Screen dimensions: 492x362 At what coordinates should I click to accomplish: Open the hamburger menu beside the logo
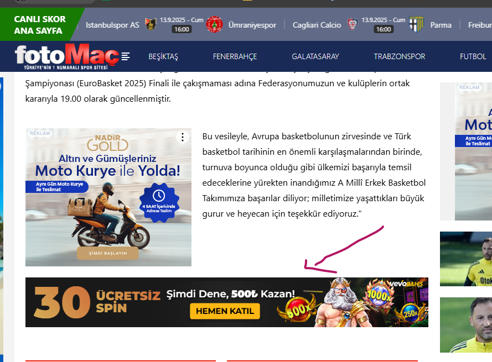[x=126, y=56]
